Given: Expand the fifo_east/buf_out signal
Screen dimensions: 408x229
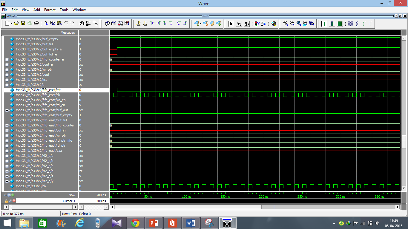Looking at the screenshot, I should click(x=7, y=110).
